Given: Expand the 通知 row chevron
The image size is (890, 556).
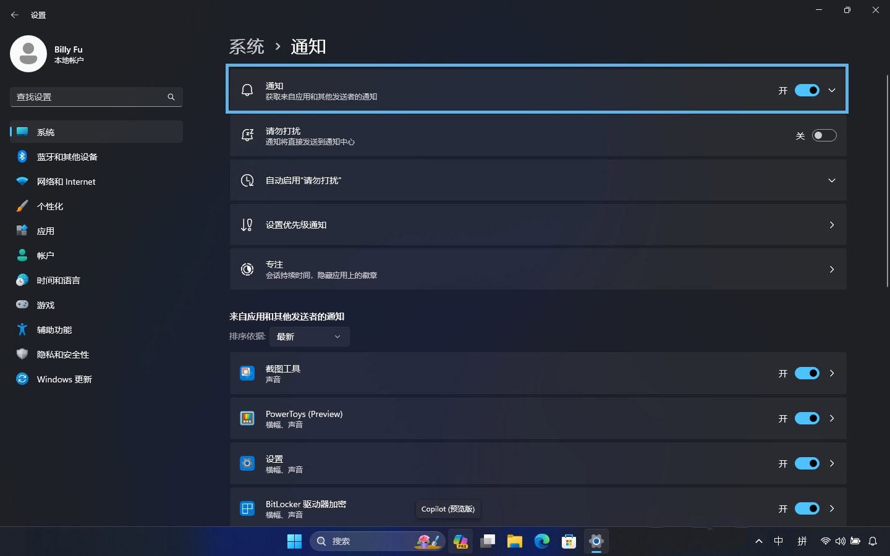Looking at the screenshot, I should (x=832, y=90).
